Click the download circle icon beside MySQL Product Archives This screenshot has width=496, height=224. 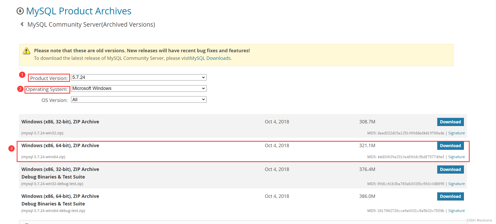pyautogui.click(x=20, y=11)
